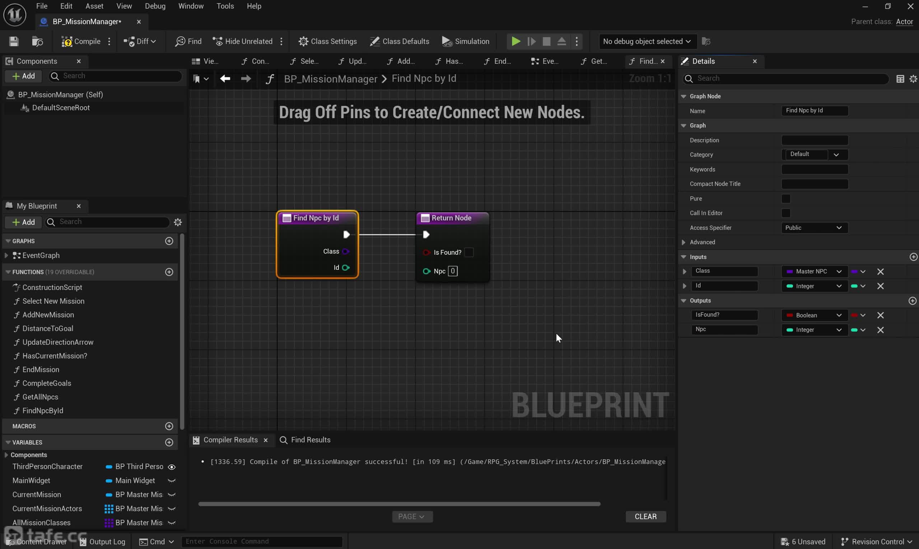
Task: Open My Blueprint settings gear
Action: [x=178, y=222]
